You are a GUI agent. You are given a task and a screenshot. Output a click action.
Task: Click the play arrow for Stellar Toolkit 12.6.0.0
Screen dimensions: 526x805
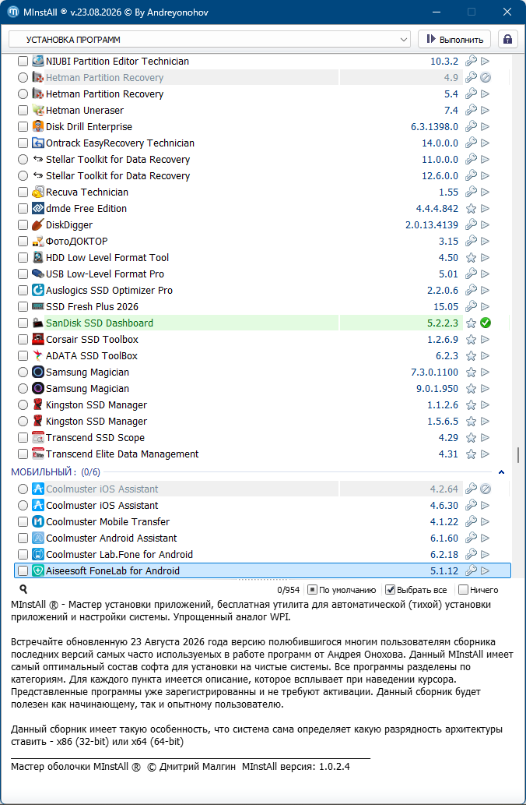coord(485,175)
